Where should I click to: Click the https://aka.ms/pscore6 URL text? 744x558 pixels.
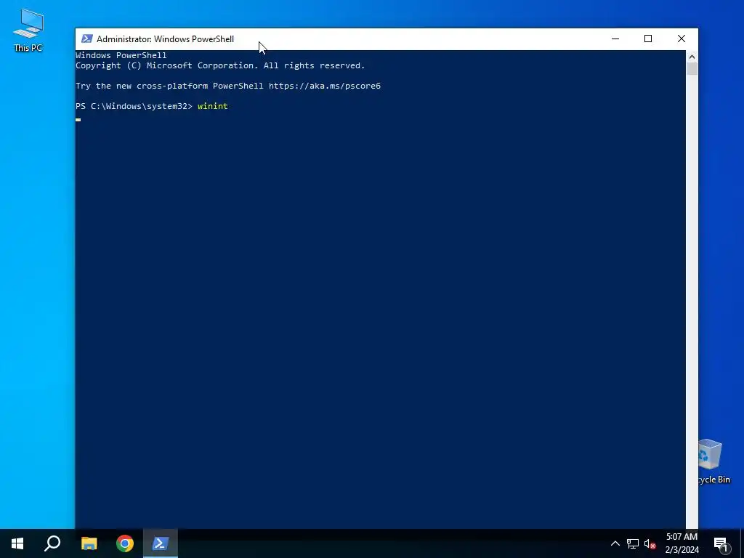coord(325,86)
